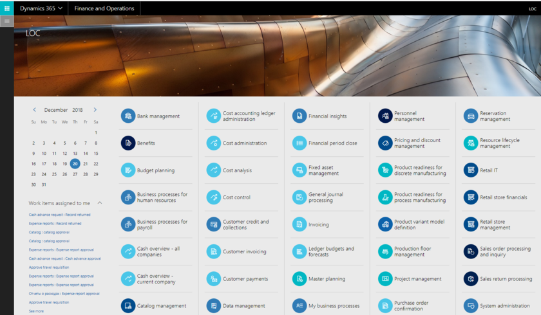The width and height of the screenshot is (541, 315).
Task: Open the Dynamics 365 dropdown
Action: tap(41, 8)
